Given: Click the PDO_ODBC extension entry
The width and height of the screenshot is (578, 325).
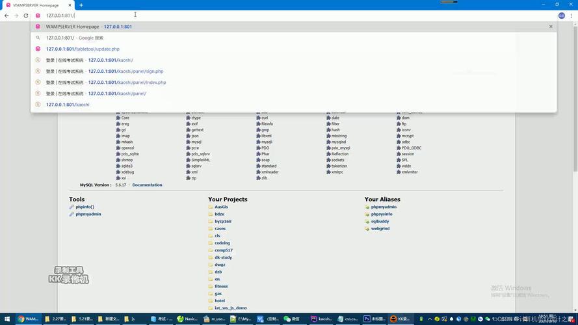Looking at the screenshot, I should (412, 148).
